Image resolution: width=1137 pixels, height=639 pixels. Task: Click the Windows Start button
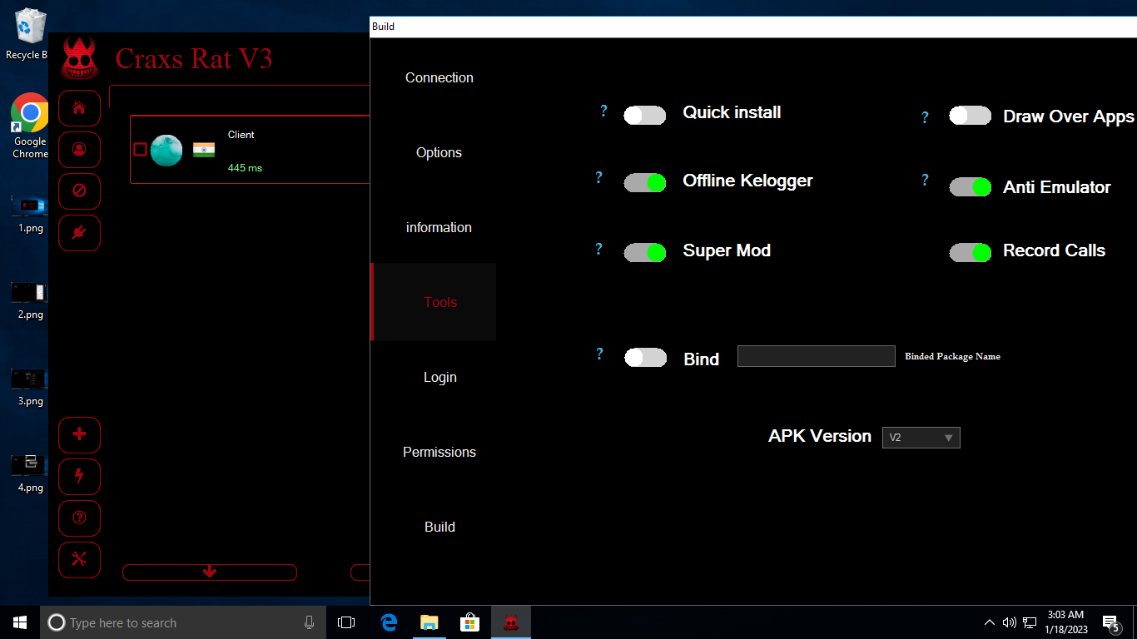tap(20, 622)
